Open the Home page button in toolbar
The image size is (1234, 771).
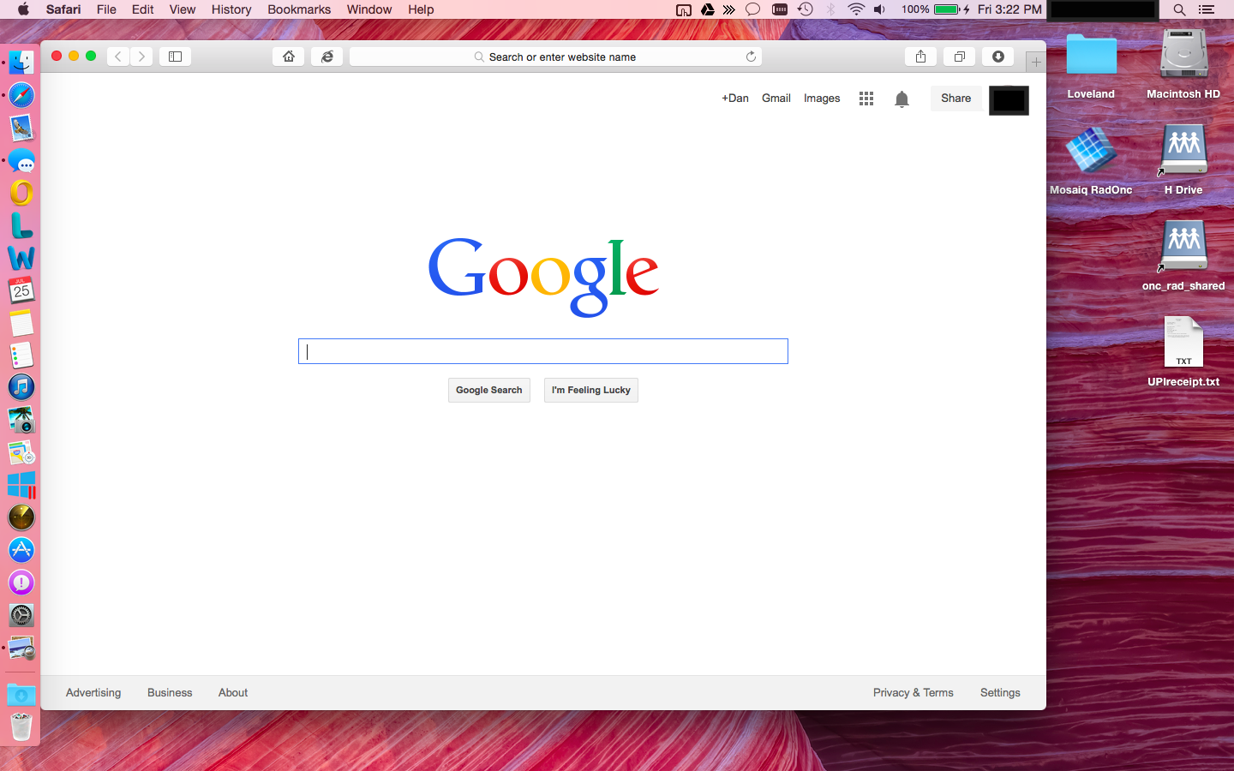[x=289, y=57]
